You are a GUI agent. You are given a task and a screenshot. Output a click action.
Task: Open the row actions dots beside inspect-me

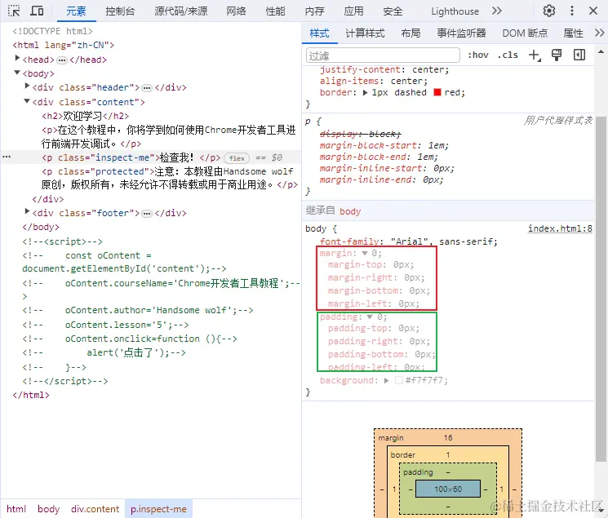point(7,157)
